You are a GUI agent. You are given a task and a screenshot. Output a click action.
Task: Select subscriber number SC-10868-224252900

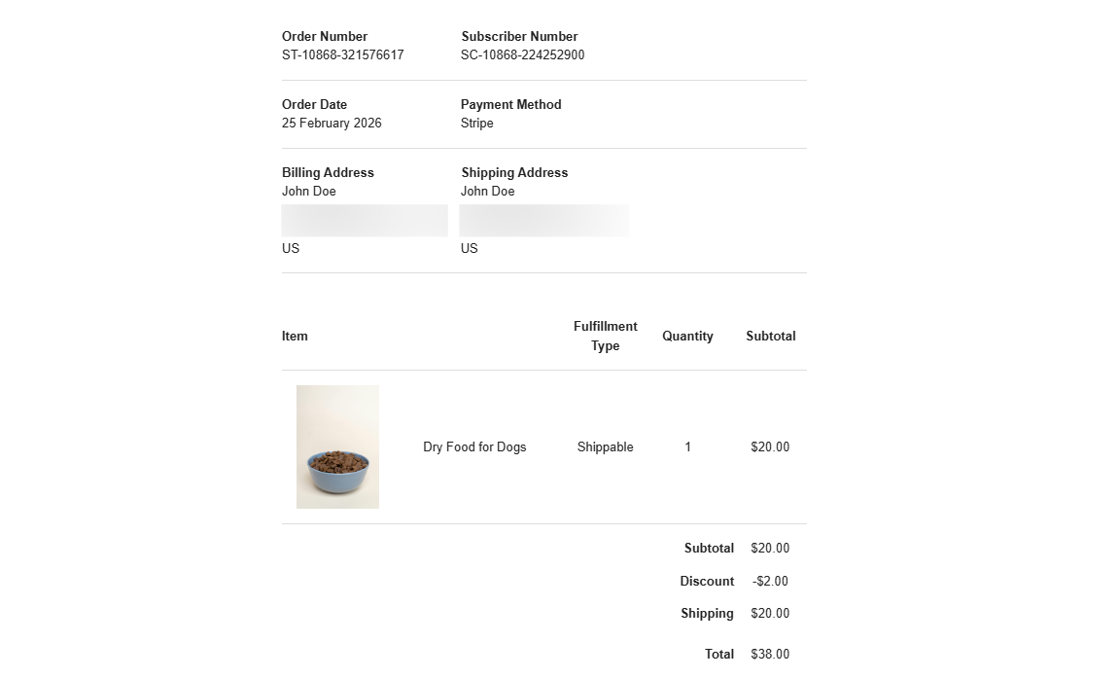point(522,55)
